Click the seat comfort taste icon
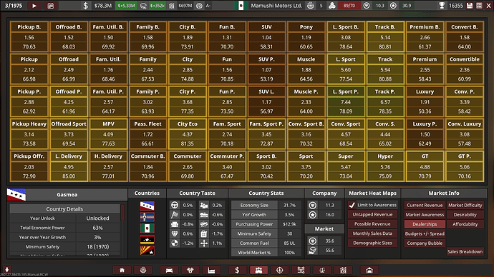The image size is (494, 277). (x=175, y=224)
